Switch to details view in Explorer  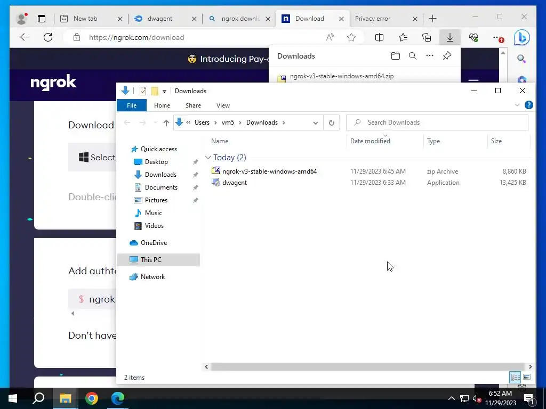tap(516, 377)
